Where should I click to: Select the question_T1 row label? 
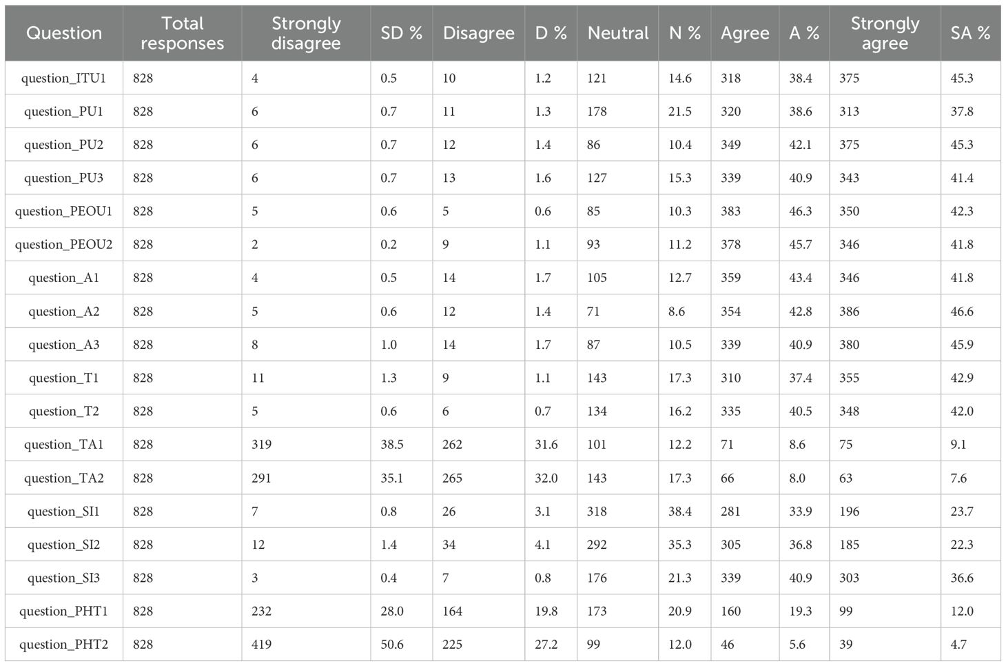[64, 378]
